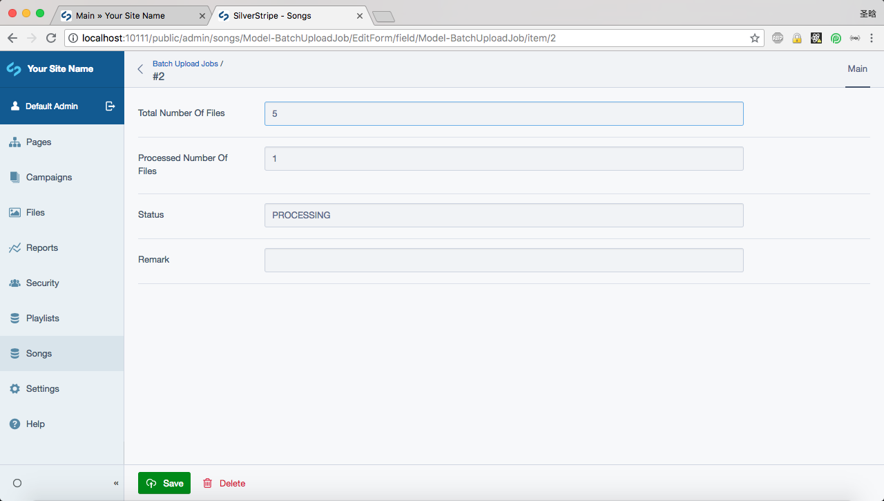The width and height of the screenshot is (884, 501).
Task: Log out using the icon beside Default Admin
Action: pyautogui.click(x=110, y=106)
